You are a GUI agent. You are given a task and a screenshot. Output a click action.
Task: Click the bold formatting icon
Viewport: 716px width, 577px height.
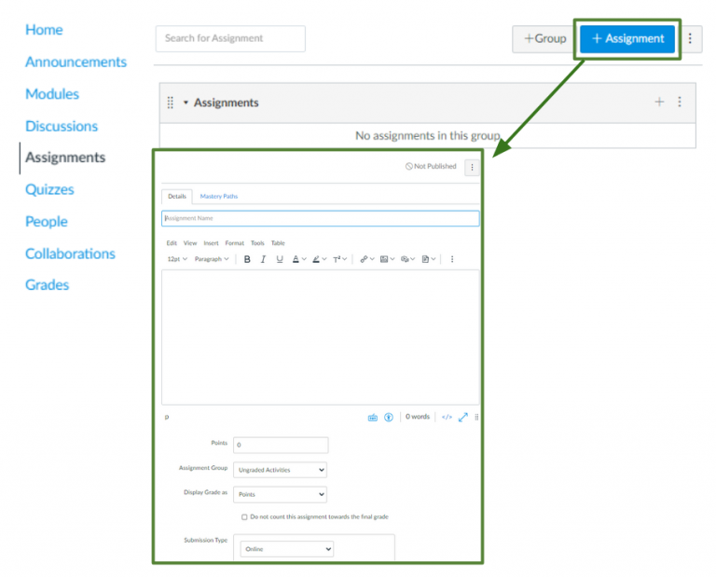pos(247,259)
